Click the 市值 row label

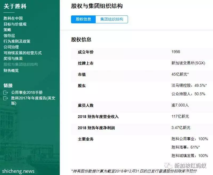(x=82, y=75)
